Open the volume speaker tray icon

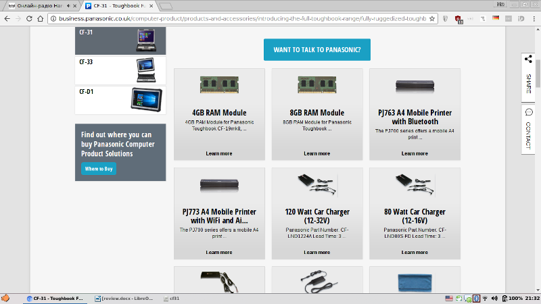point(494,299)
